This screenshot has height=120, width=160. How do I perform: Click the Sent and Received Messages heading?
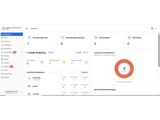click(105, 90)
